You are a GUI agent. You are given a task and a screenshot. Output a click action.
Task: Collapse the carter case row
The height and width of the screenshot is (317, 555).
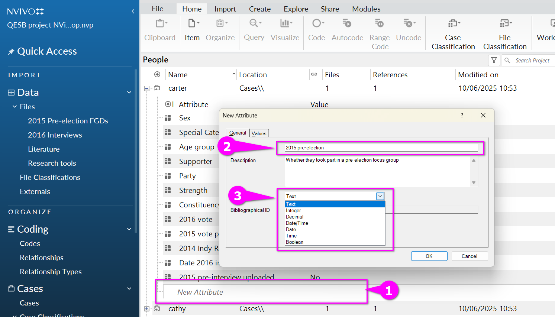(x=147, y=88)
